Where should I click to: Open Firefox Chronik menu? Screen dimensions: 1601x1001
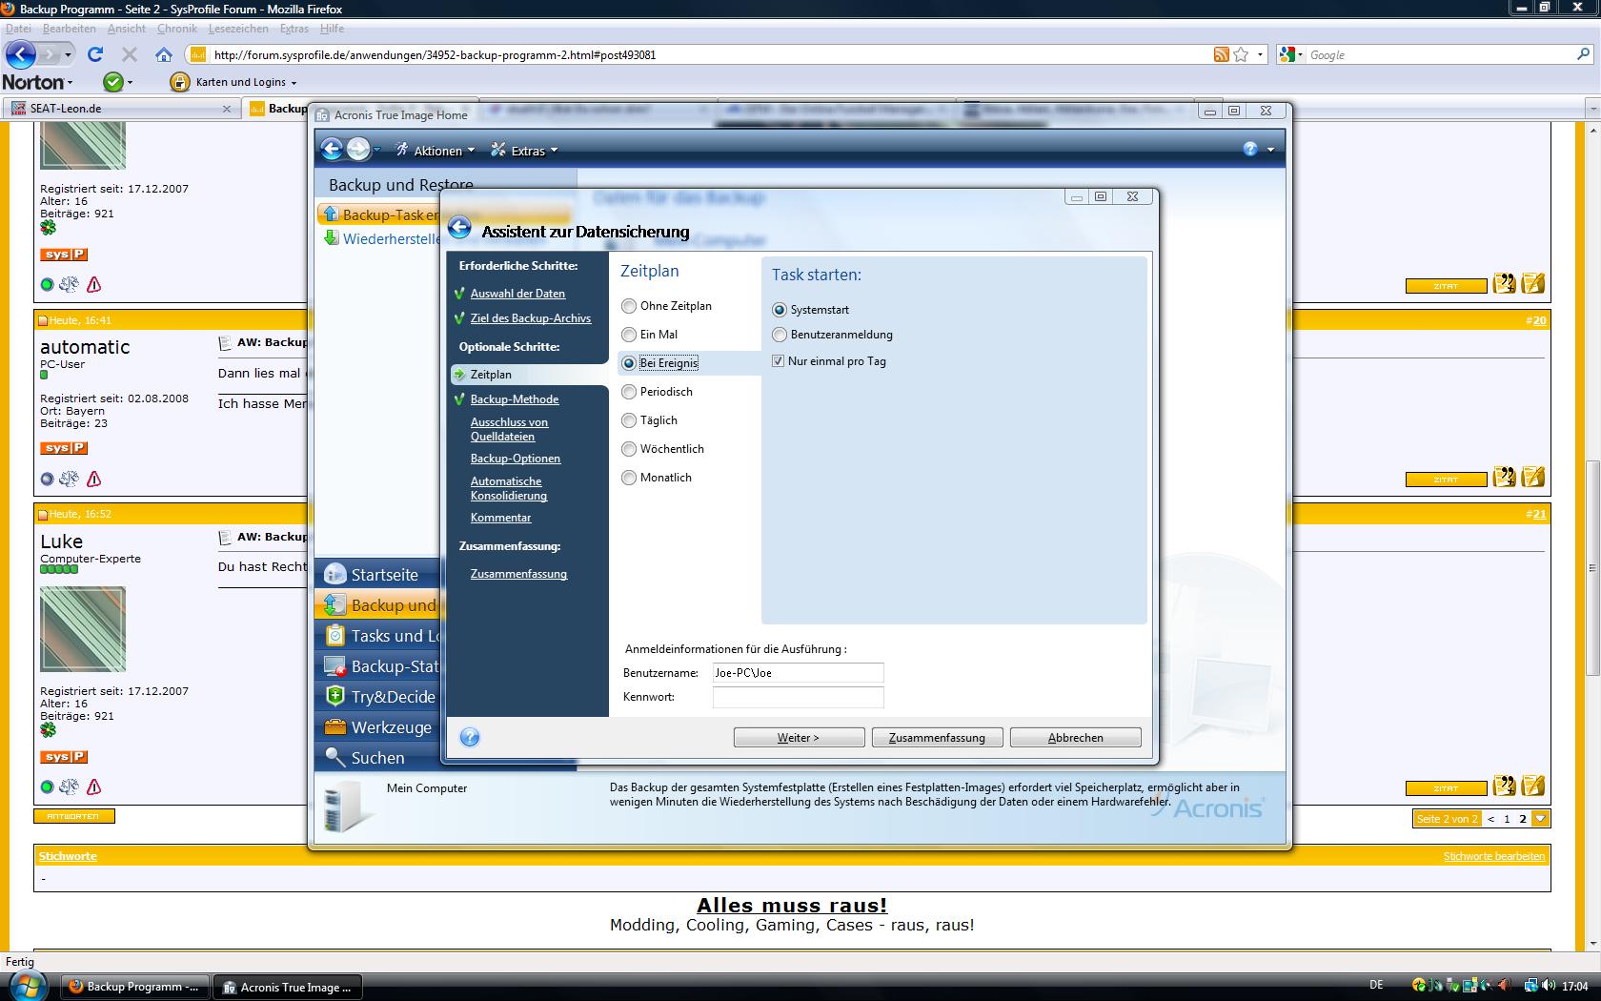(177, 29)
